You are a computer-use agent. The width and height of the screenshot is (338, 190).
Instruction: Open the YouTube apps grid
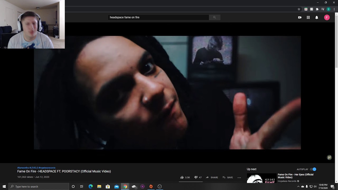click(308, 17)
